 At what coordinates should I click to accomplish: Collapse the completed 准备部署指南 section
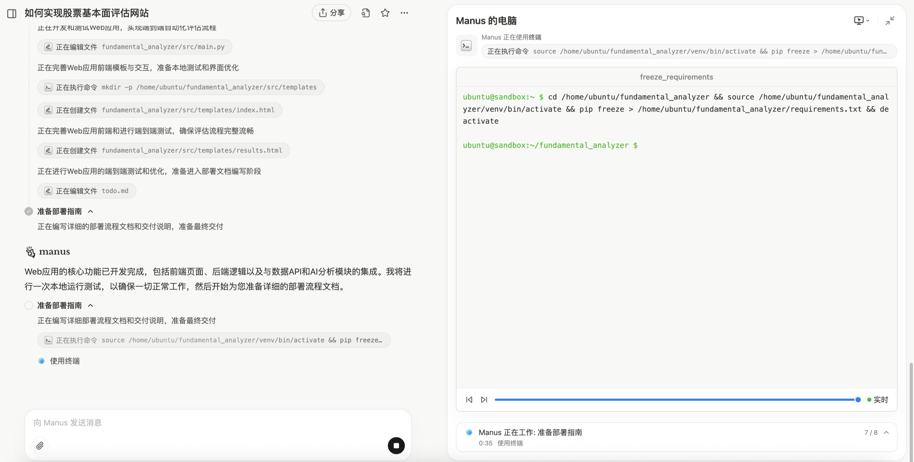[x=90, y=211]
